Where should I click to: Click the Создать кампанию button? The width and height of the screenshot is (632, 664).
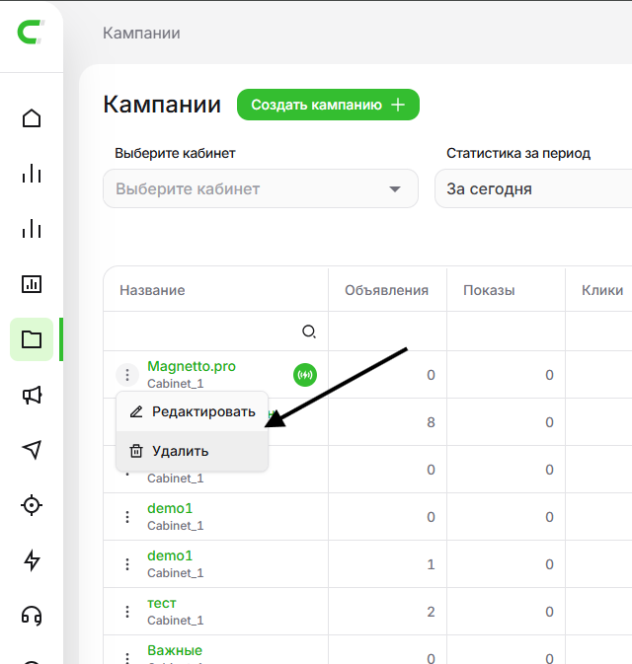[328, 105]
